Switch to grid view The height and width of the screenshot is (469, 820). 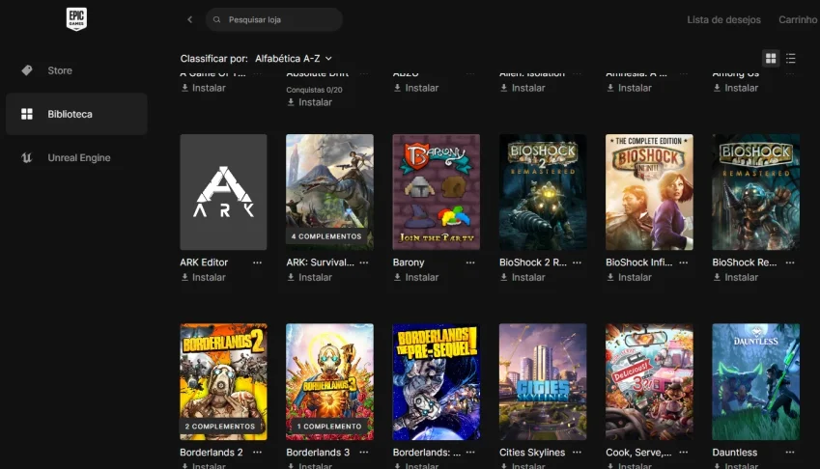tap(771, 59)
